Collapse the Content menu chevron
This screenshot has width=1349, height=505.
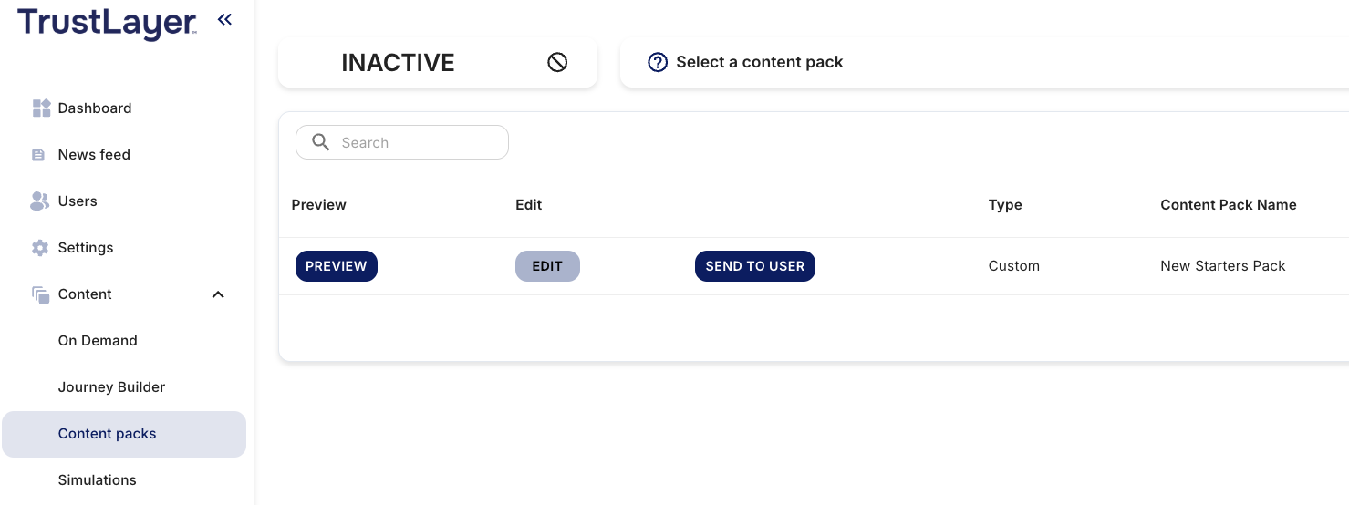pyautogui.click(x=218, y=294)
